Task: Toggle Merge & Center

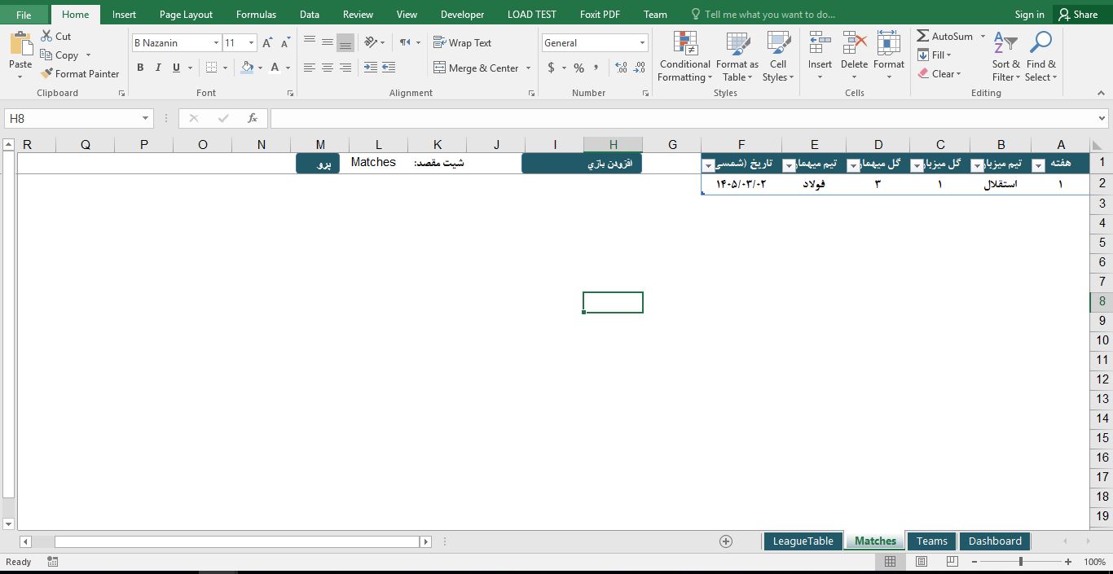Action: tap(477, 68)
